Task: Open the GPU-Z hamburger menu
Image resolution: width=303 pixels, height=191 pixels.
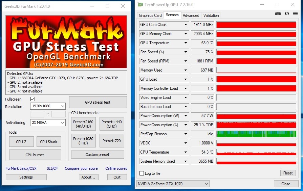Action: pos(295,14)
